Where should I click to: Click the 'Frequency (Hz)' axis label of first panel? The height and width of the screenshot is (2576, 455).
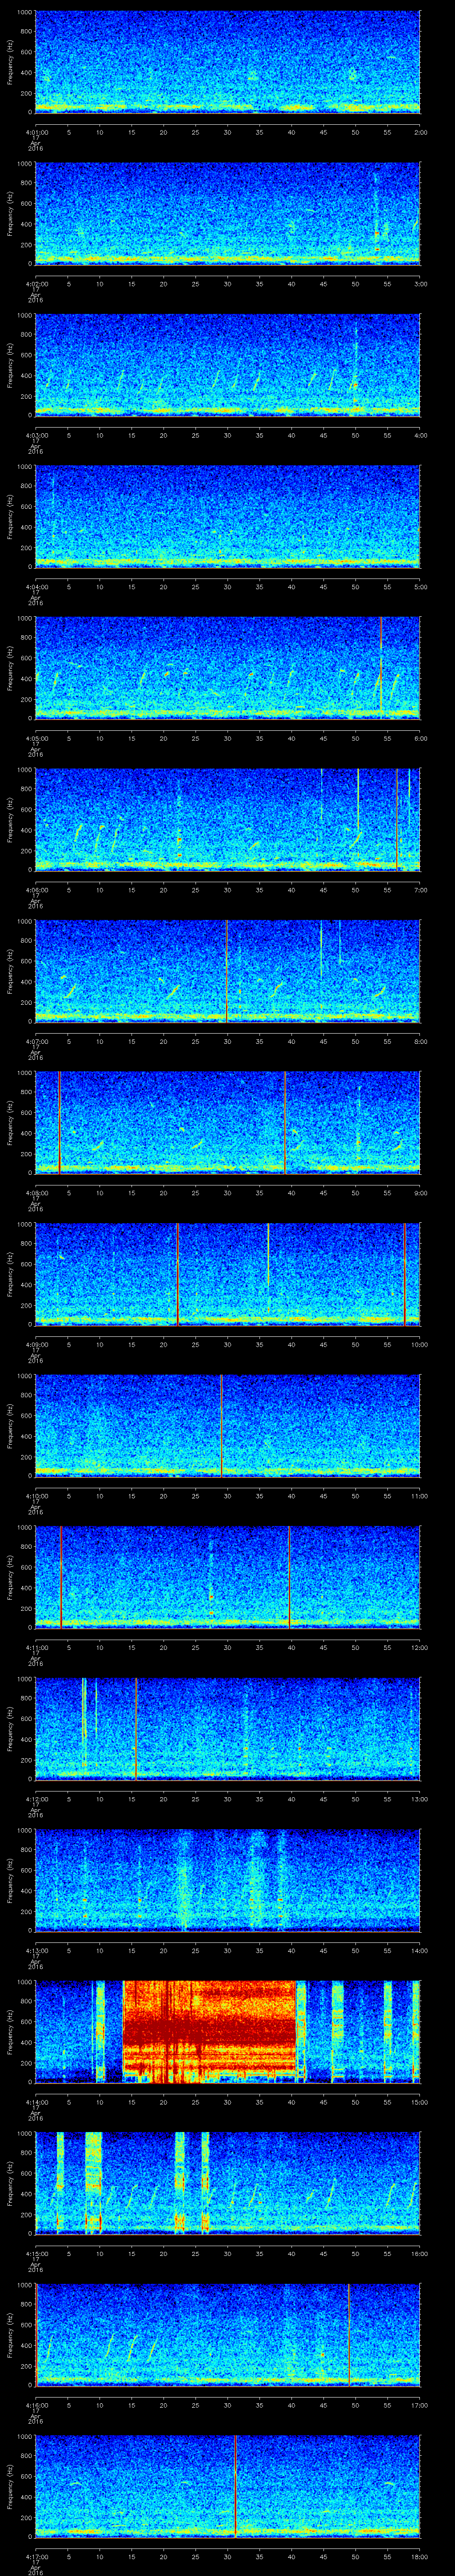pyautogui.click(x=10, y=62)
